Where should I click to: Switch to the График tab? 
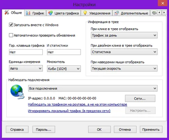click(35, 13)
